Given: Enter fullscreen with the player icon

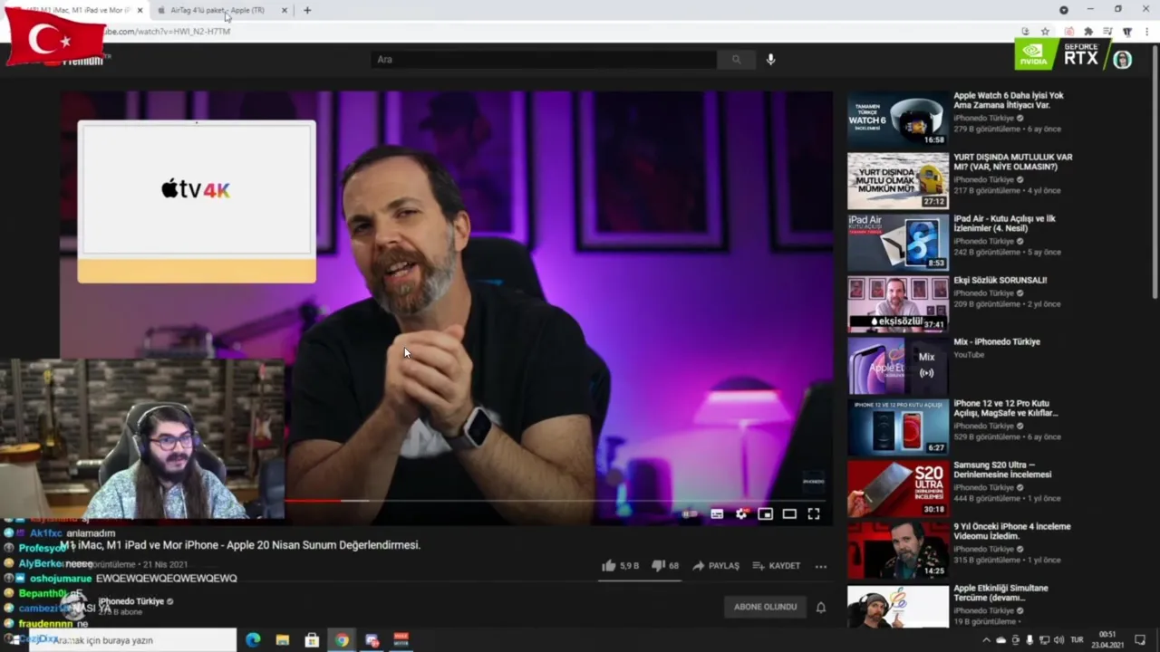Looking at the screenshot, I should 814,514.
